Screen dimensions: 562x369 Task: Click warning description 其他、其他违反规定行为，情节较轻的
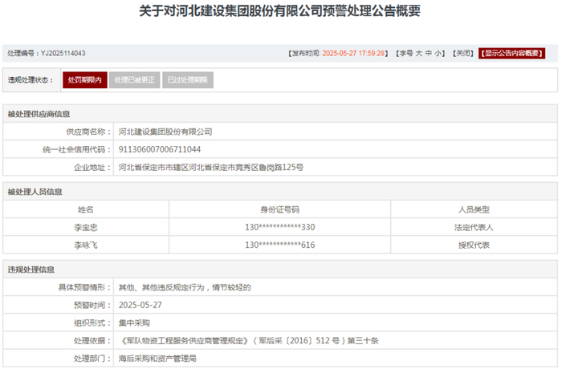tap(185, 287)
